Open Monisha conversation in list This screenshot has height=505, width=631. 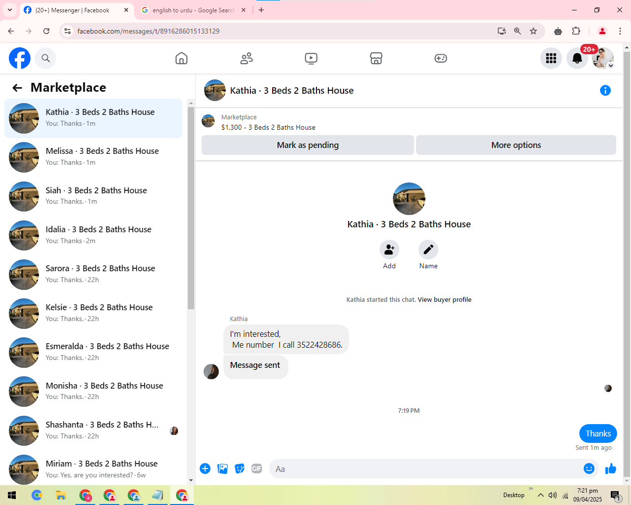pos(93,392)
